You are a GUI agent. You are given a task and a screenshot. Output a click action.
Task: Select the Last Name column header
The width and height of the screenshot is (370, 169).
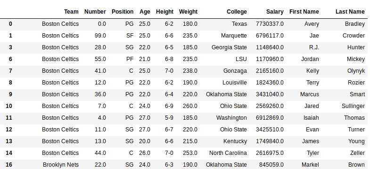tap(350, 12)
